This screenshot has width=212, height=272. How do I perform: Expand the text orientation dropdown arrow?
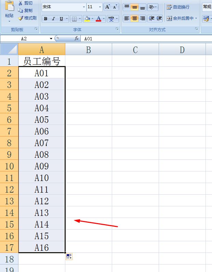pyautogui.click(x=156, y=7)
